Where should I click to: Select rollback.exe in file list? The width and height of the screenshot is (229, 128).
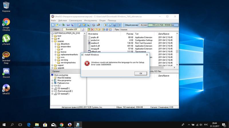coord(96,51)
